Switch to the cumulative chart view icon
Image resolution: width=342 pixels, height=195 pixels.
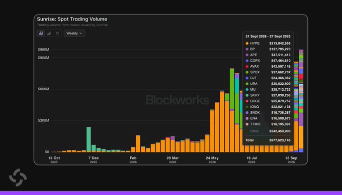pyautogui.click(x=49, y=33)
